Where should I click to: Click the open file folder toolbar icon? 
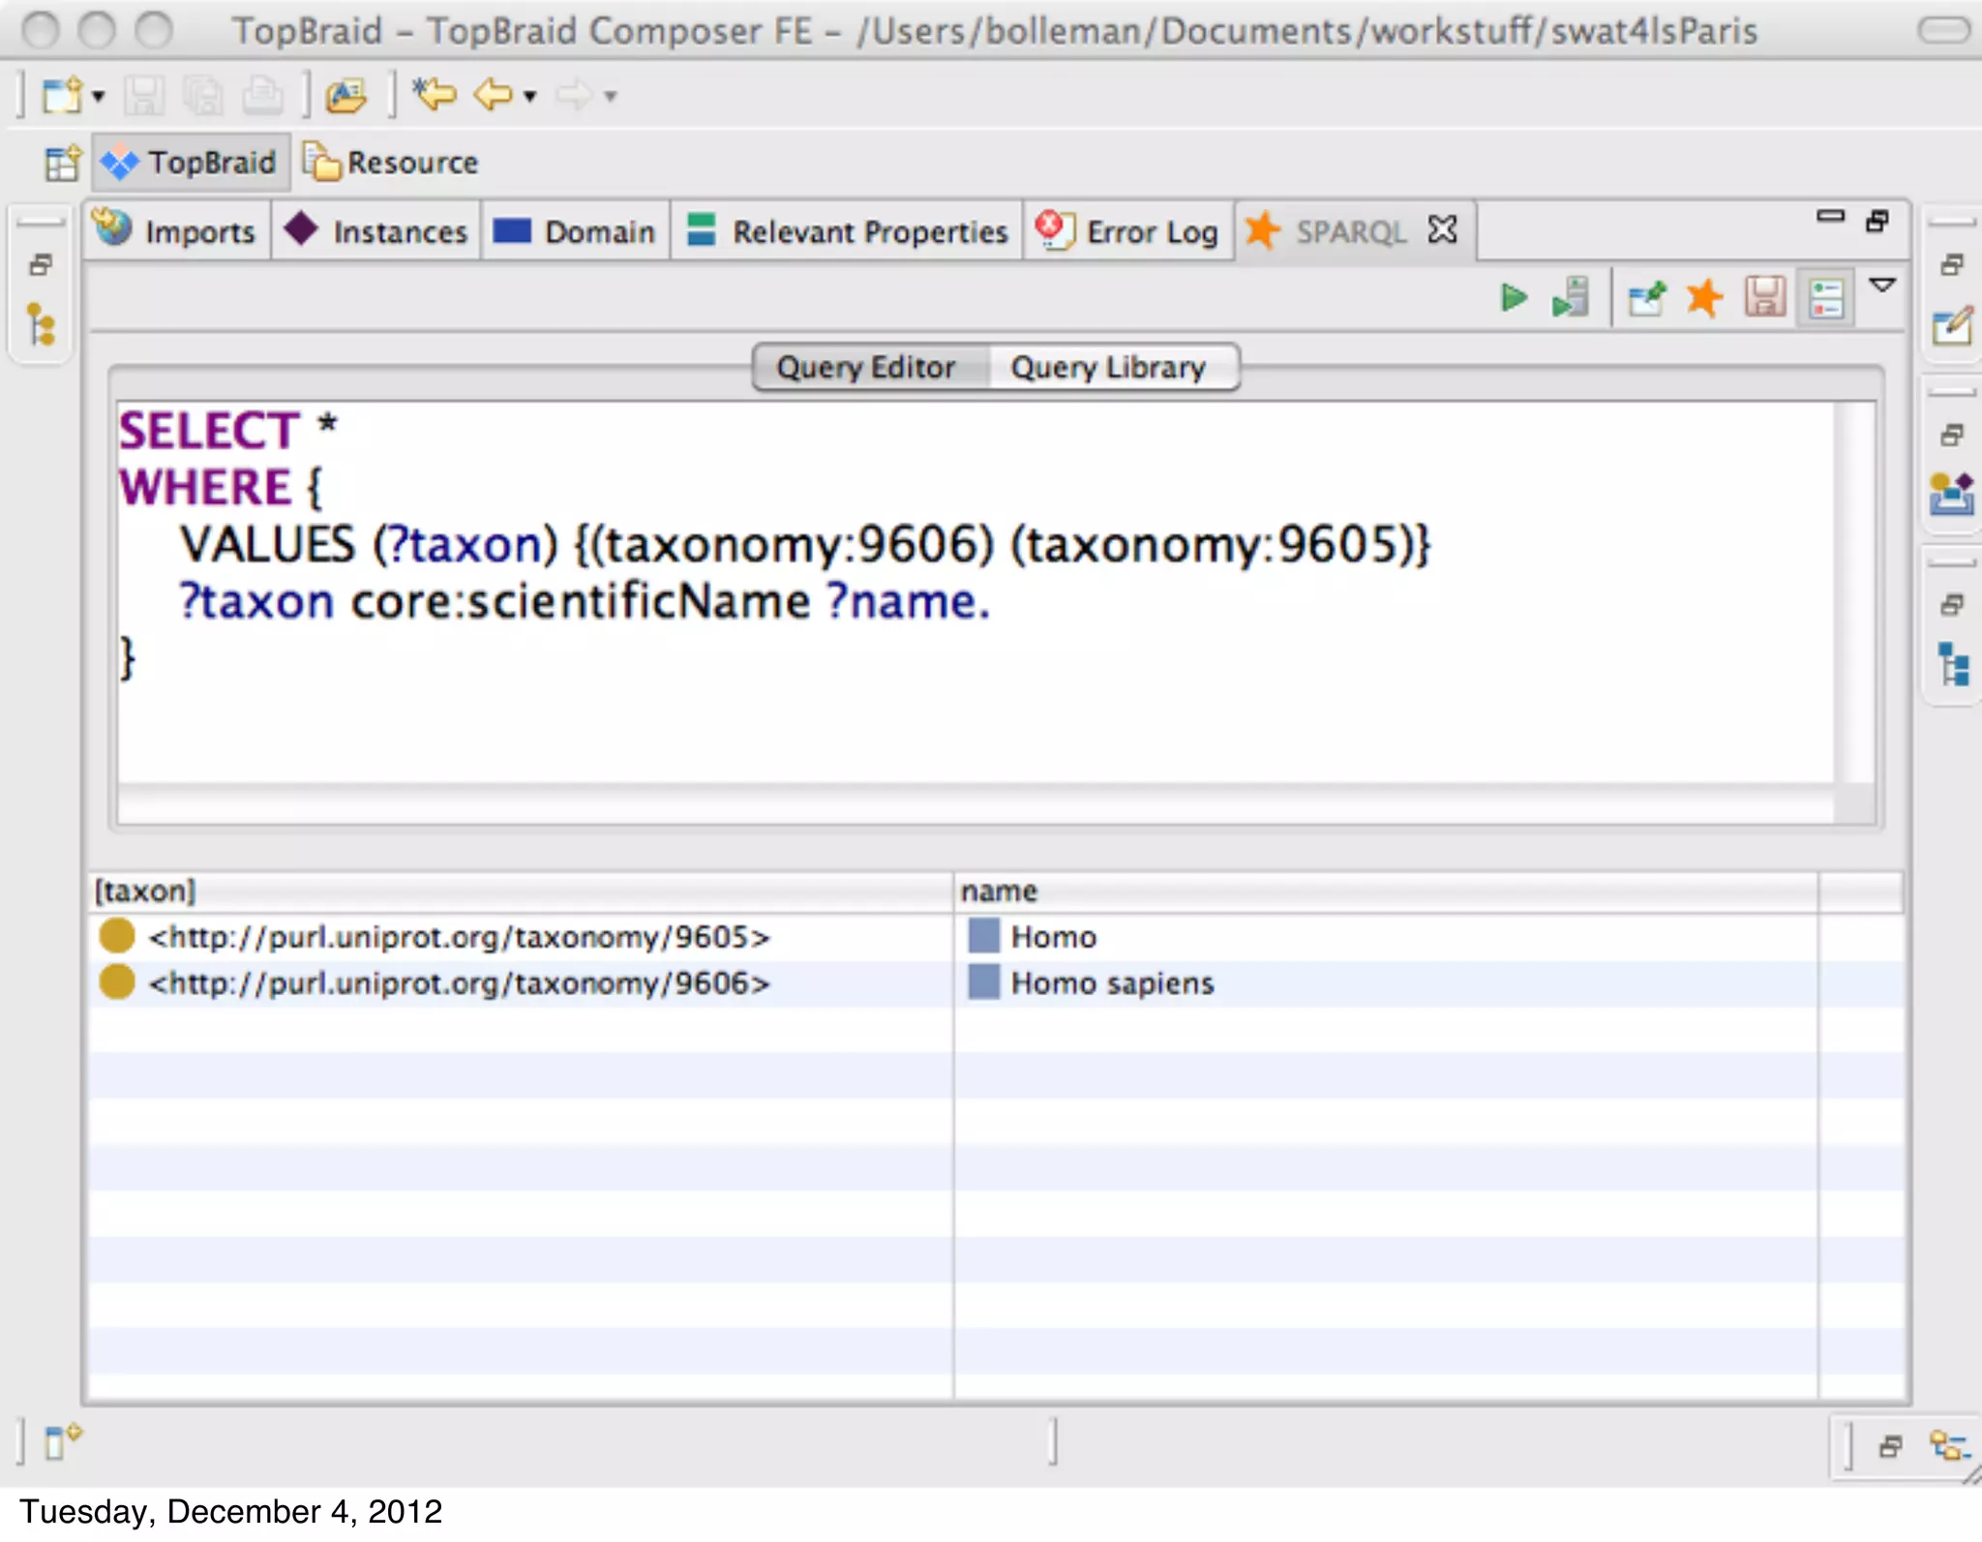345,95
